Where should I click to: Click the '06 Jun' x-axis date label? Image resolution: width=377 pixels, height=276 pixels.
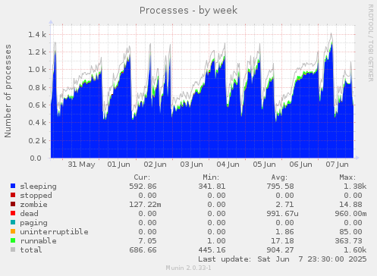point(300,165)
